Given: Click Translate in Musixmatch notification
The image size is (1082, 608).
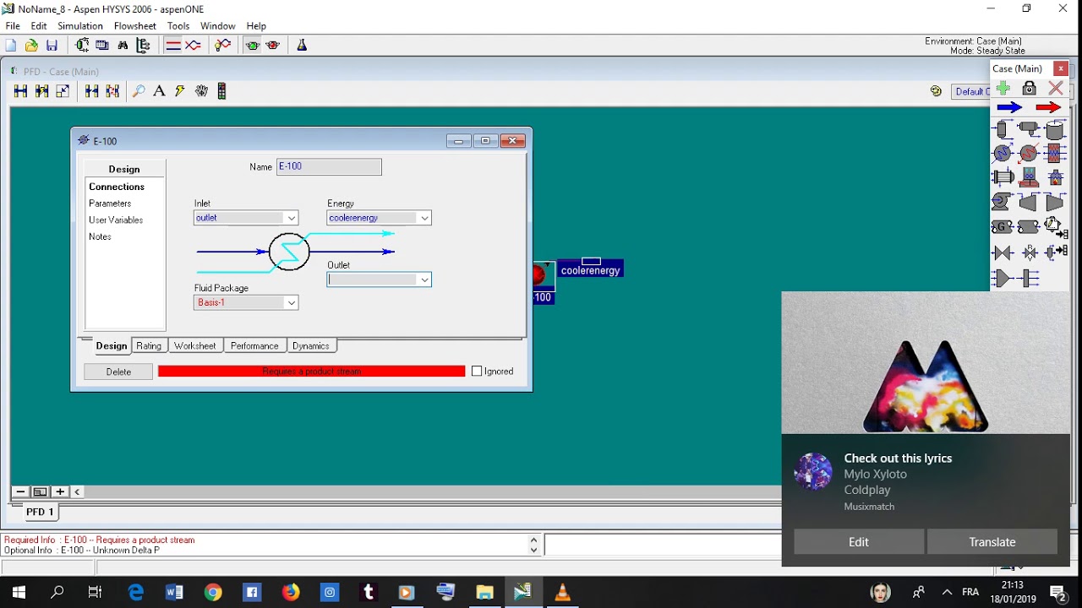Looking at the screenshot, I should tap(992, 542).
